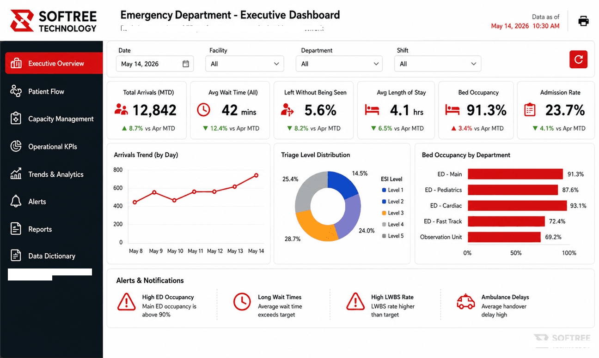This screenshot has height=358, width=599.
Task: Click the 'Alerts & Notifications' heading
Action: pyautogui.click(x=150, y=280)
